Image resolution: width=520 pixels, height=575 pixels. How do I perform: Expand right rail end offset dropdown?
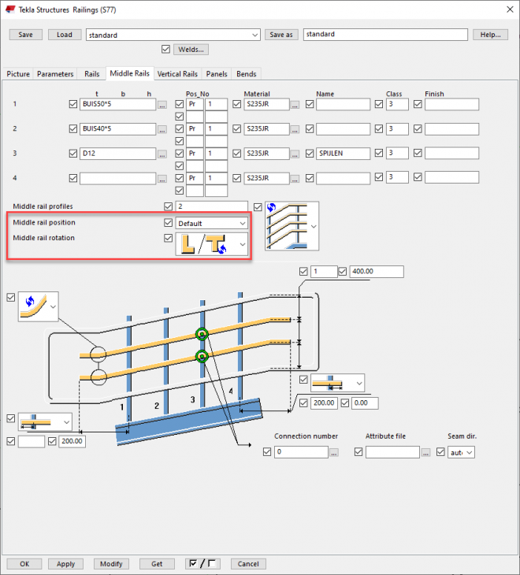tap(359, 384)
